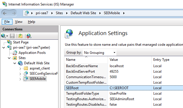Viewport: 183px width, 108px height.
Task: Click the globe icon in address bar
Action: tap(27, 13)
